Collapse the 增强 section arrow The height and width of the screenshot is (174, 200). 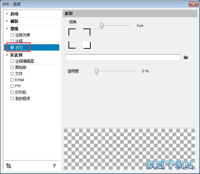click(7, 28)
